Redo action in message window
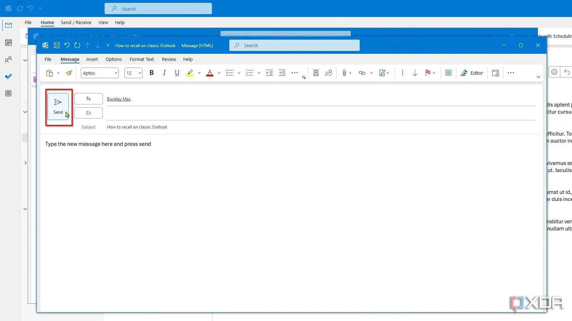Image resolution: width=572 pixels, height=321 pixels. (x=77, y=45)
